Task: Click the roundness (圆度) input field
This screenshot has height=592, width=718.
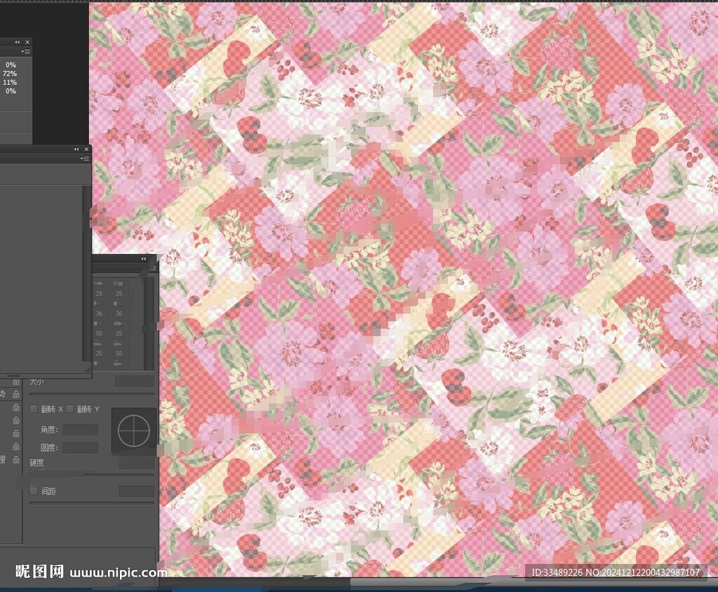Action: point(81,448)
